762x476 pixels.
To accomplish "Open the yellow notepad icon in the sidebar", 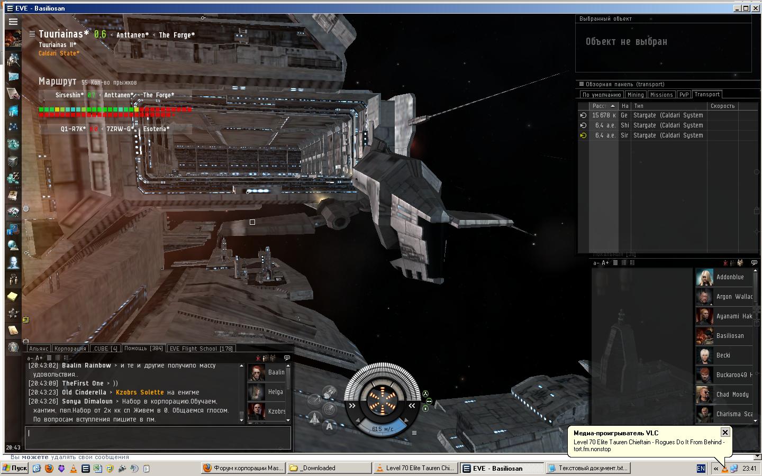I will coord(13,296).
